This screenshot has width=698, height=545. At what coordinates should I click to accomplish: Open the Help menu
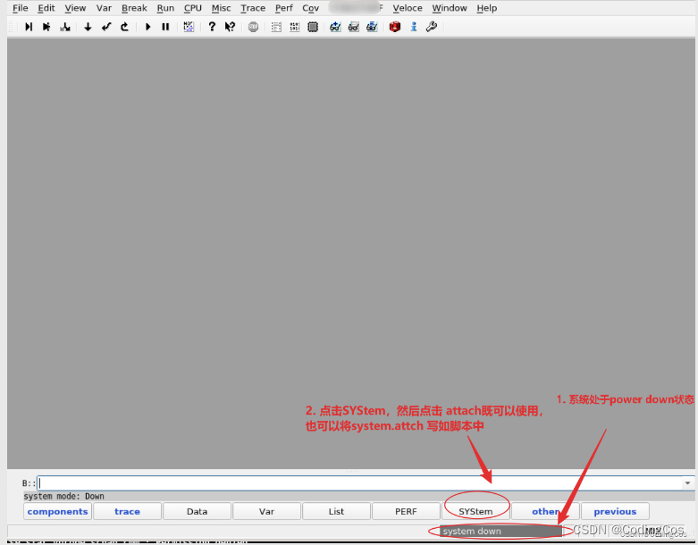(487, 8)
